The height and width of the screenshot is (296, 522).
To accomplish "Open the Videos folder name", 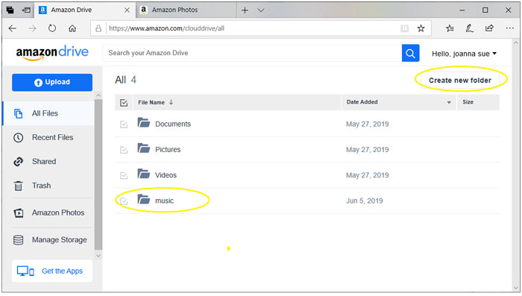I will (166, 175).
